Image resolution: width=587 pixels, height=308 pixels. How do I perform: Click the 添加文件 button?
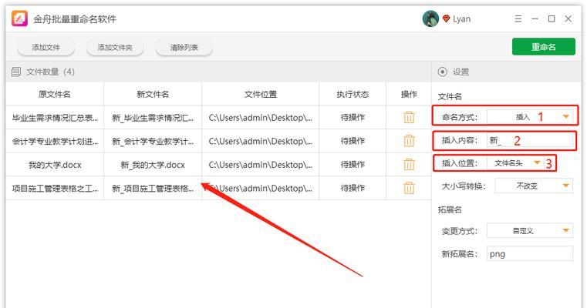[x=46, y=48]
